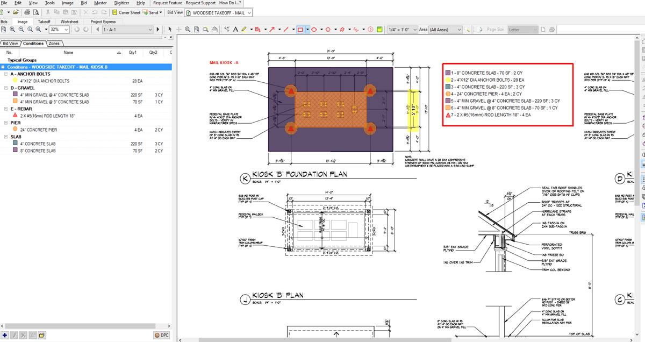
Task: Click the DPC button
Action: tap(161, 335)
